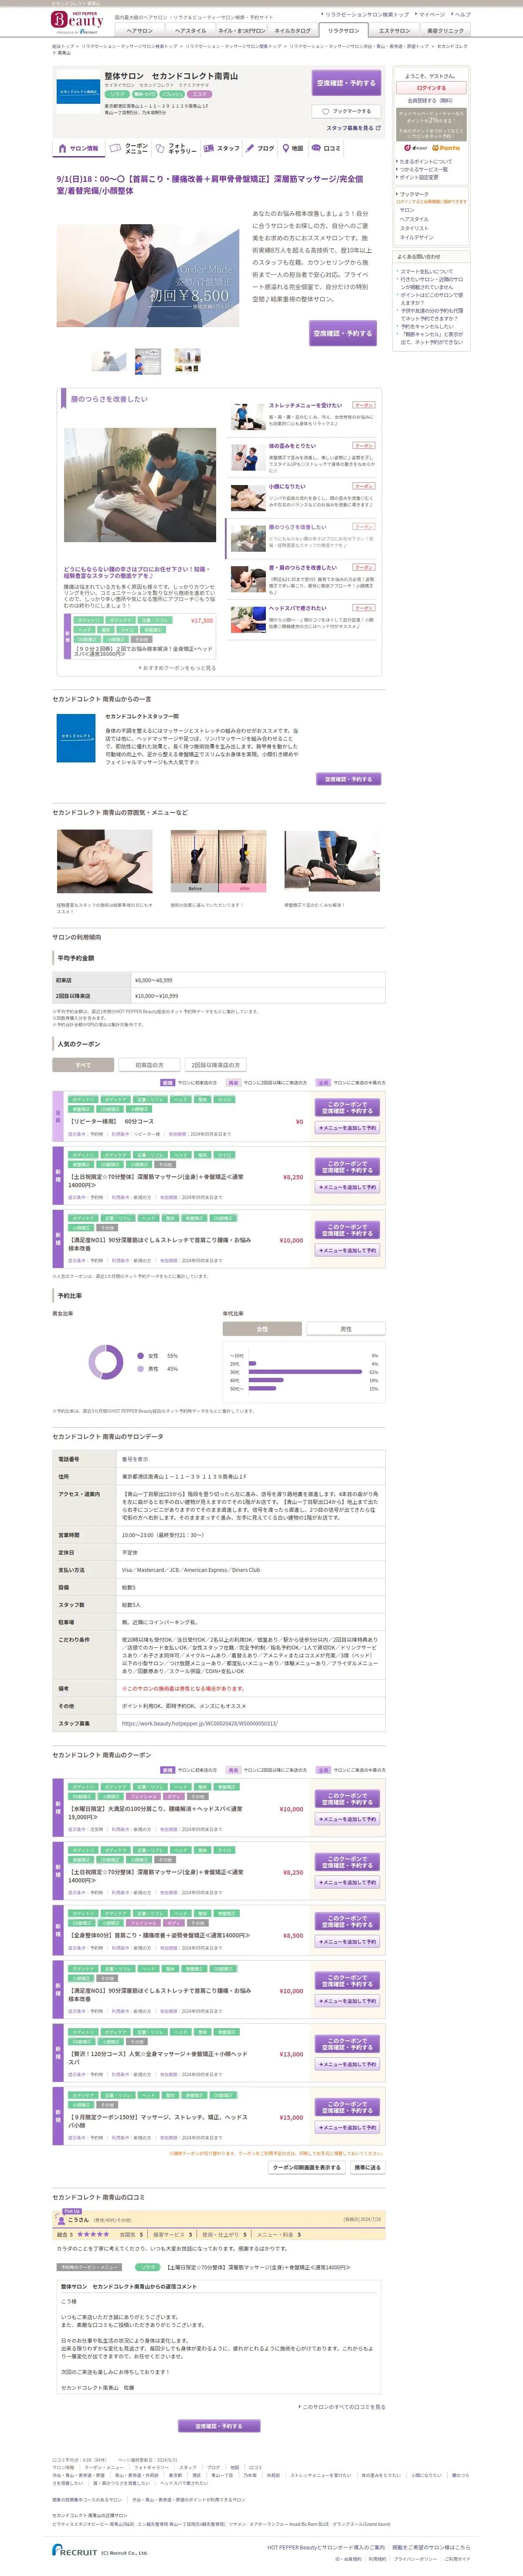Add 【リピーター様用】60分コース to menu
Viewport: 523px width, 2576px height.
coord(347,1128)
